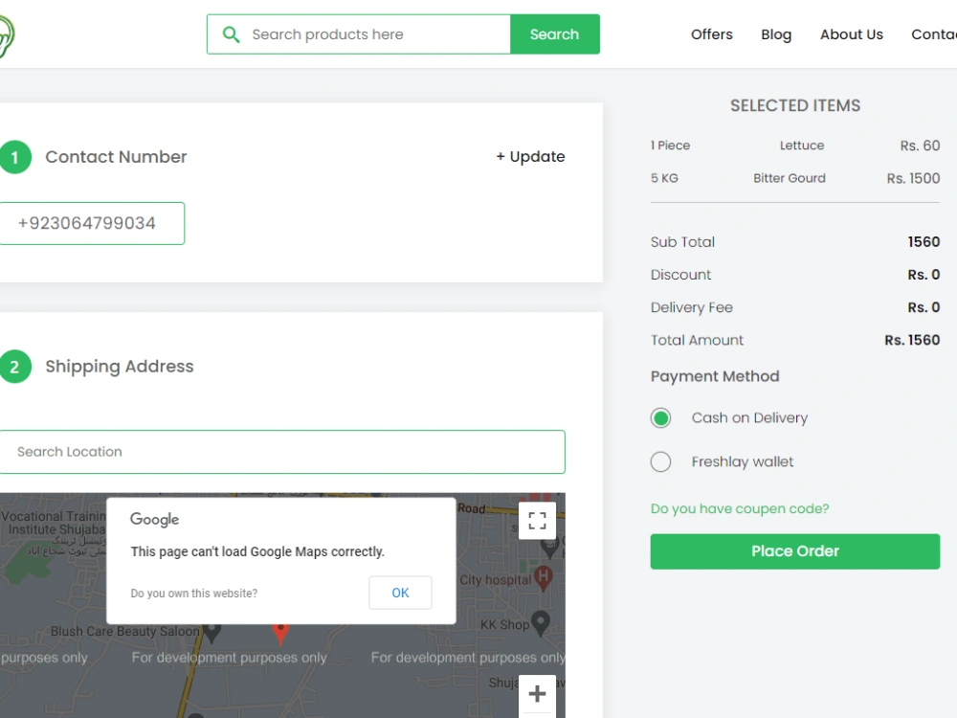
Task: Click the red location pin on the map
Action: (x=280, y=633)
